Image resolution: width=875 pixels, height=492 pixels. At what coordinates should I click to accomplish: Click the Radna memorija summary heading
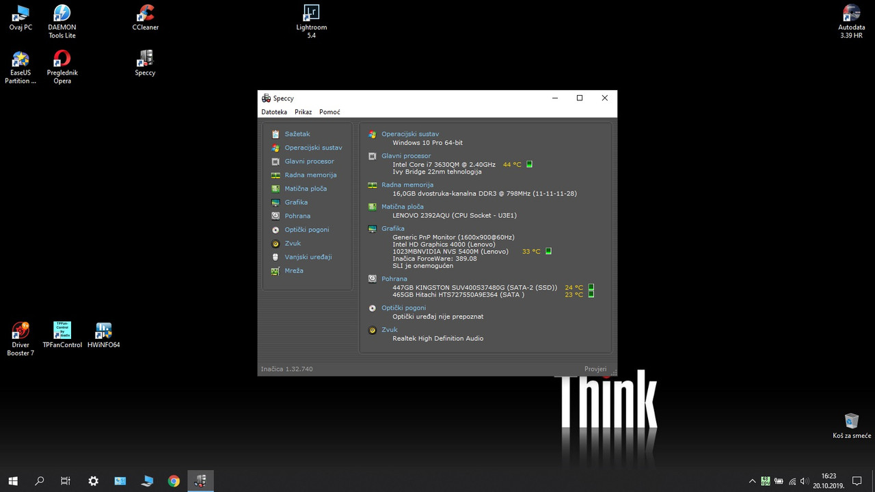pyautogui.click(x=407, y=184)
